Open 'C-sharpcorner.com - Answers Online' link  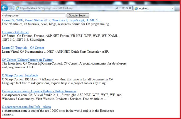click(39, 91)
